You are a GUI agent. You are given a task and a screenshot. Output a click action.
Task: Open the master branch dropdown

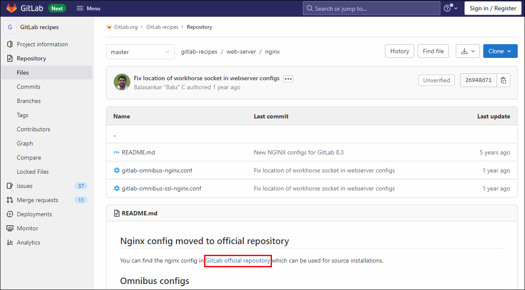coord(140,51)
